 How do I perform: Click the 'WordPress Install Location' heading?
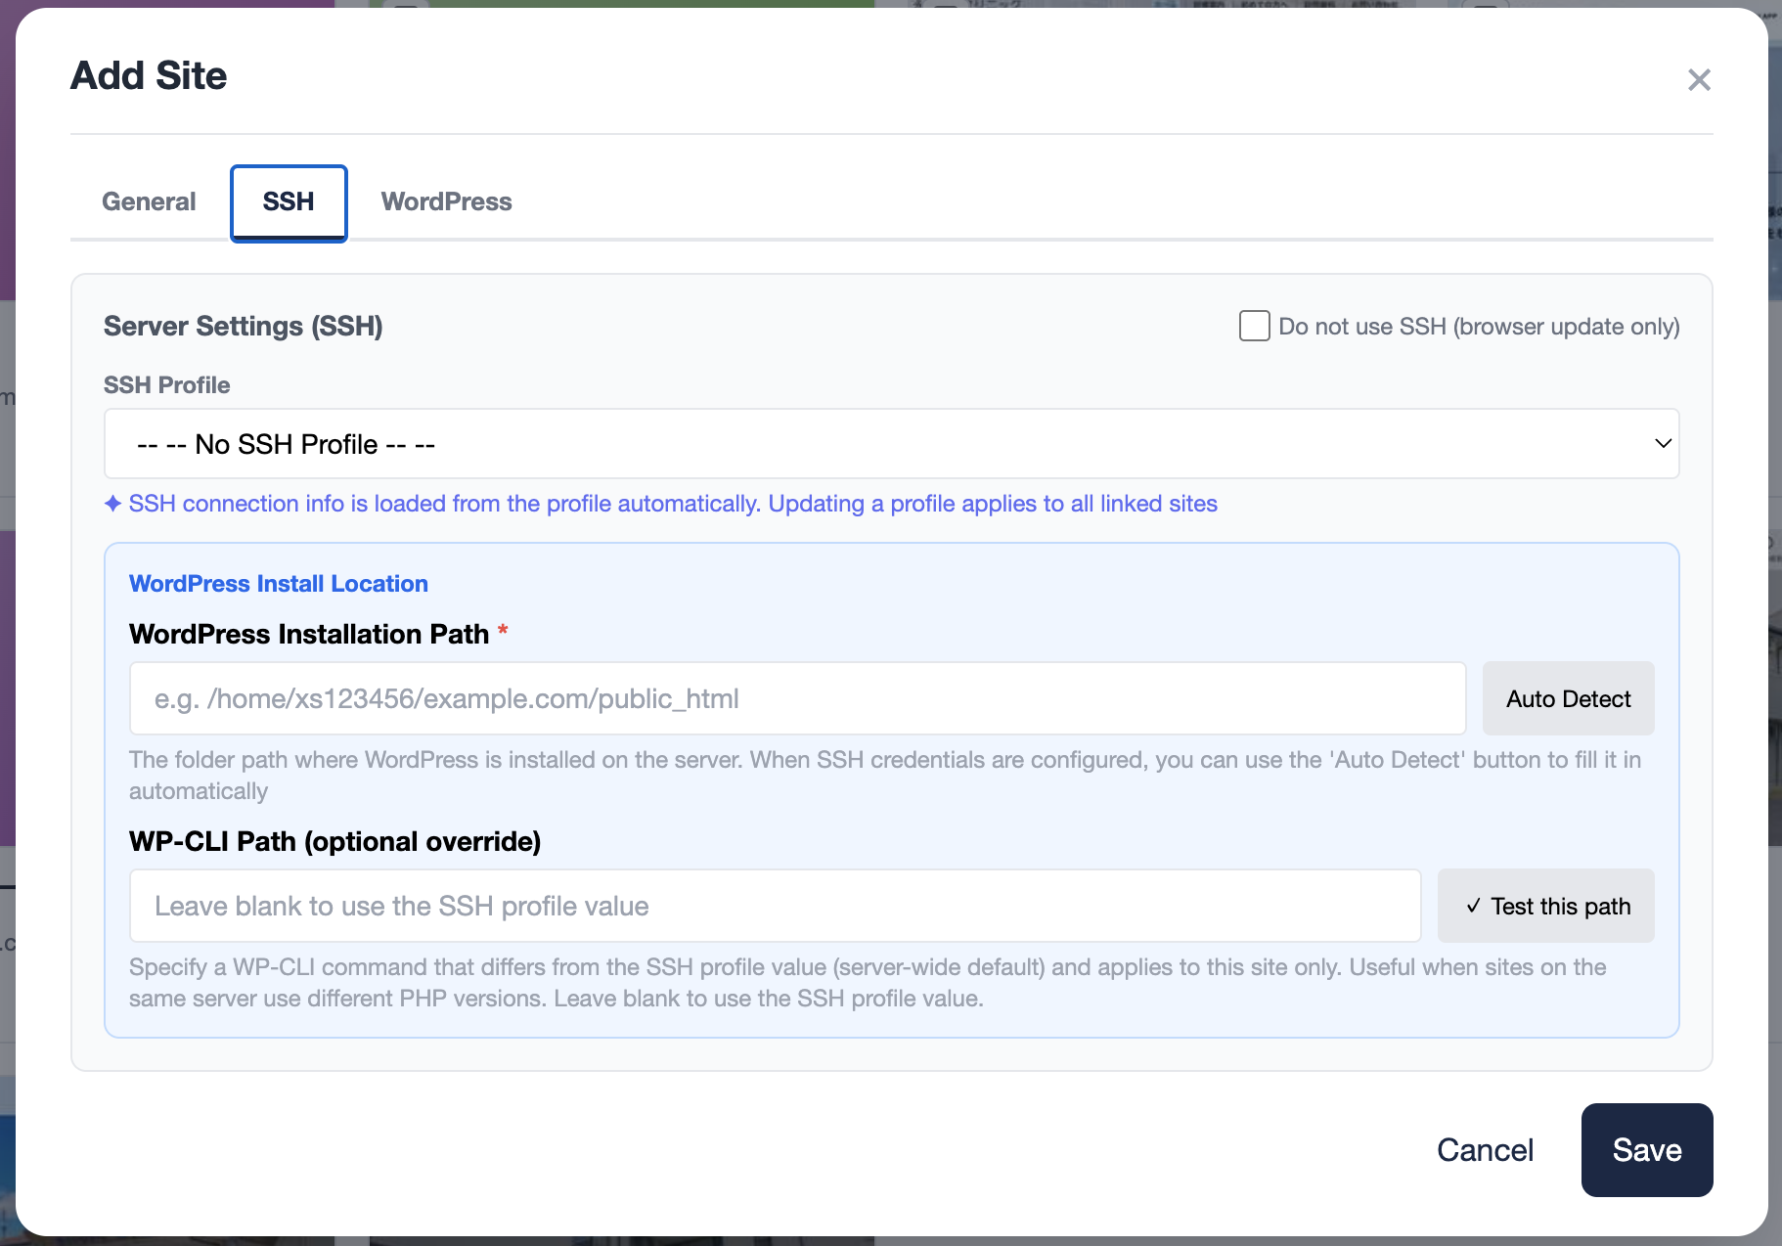[279, 584]
